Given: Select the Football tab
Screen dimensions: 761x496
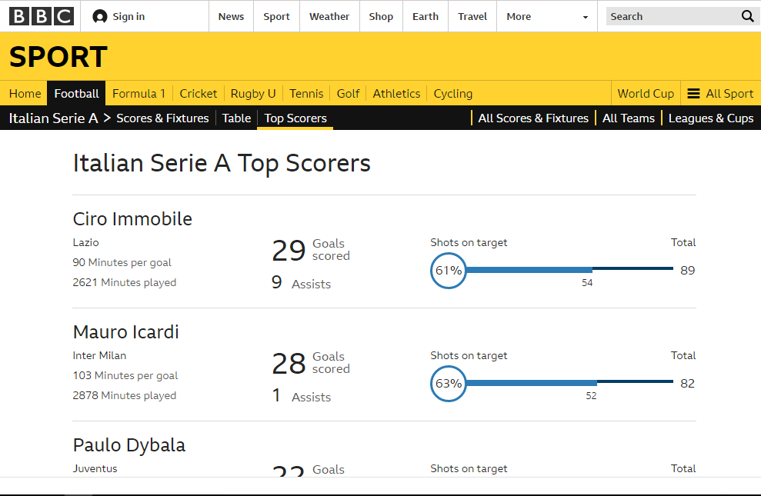Looking at the screenshot, I should tap(76, 94).
